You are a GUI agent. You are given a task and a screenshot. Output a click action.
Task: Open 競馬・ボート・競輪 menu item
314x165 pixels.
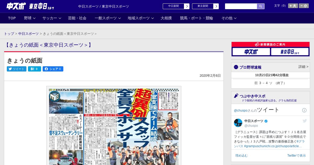point(197,18)
